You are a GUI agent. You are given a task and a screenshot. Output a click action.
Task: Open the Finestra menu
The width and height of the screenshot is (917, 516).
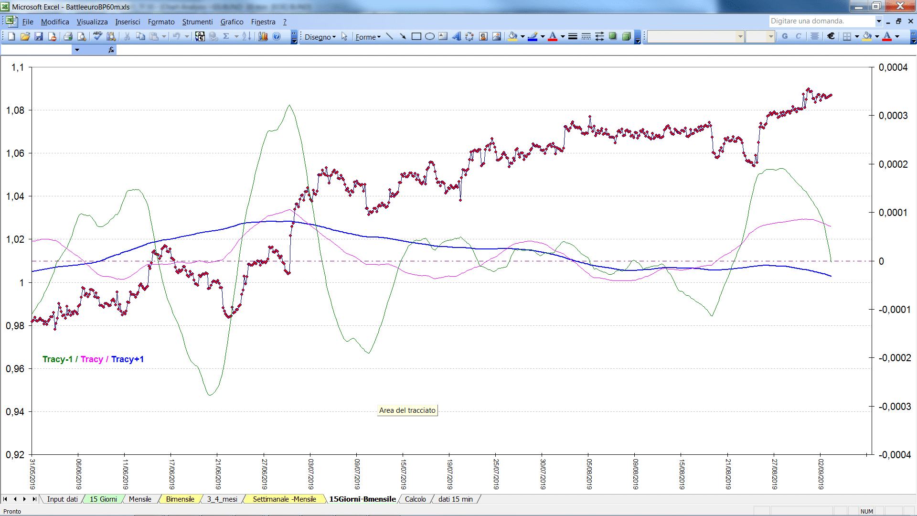263,21
